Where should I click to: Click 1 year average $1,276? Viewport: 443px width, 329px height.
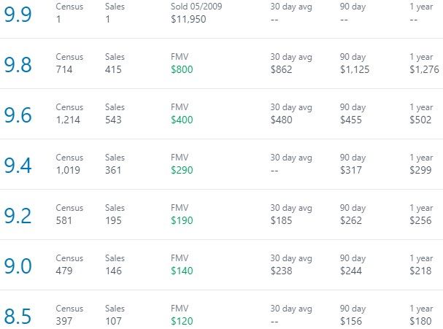pos(424,69)
